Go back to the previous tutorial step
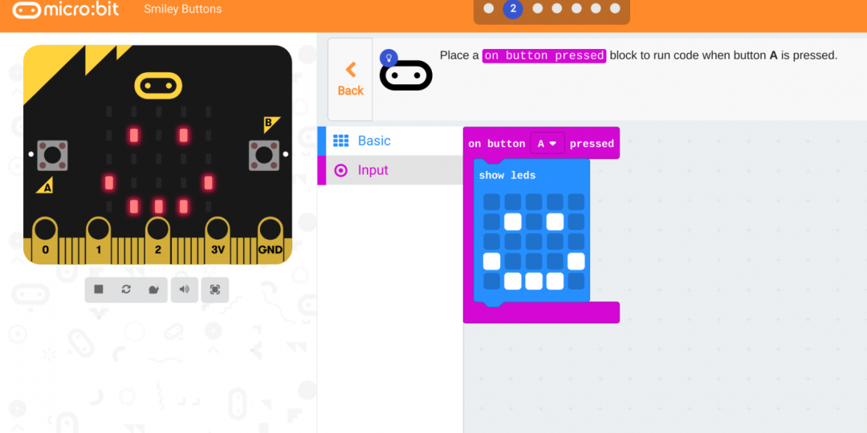 click(351, 79)
